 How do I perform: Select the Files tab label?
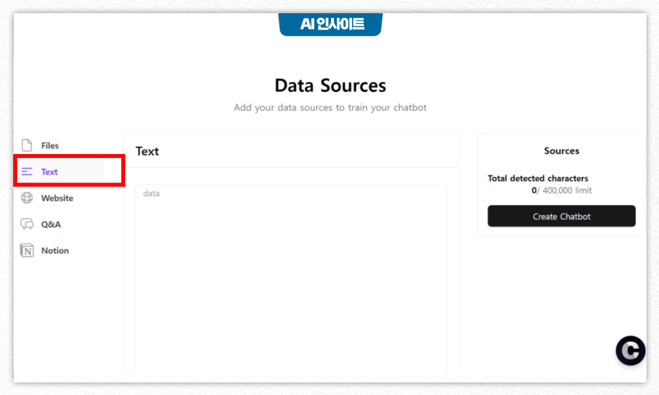pos(50,145)
